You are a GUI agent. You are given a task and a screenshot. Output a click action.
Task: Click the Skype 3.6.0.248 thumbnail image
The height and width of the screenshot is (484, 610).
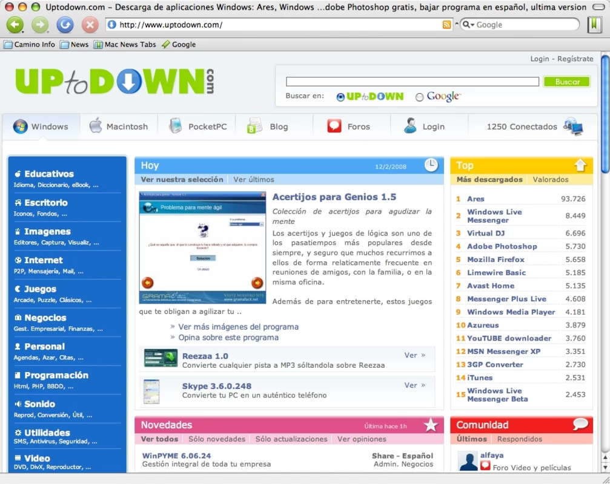point(151,391)
